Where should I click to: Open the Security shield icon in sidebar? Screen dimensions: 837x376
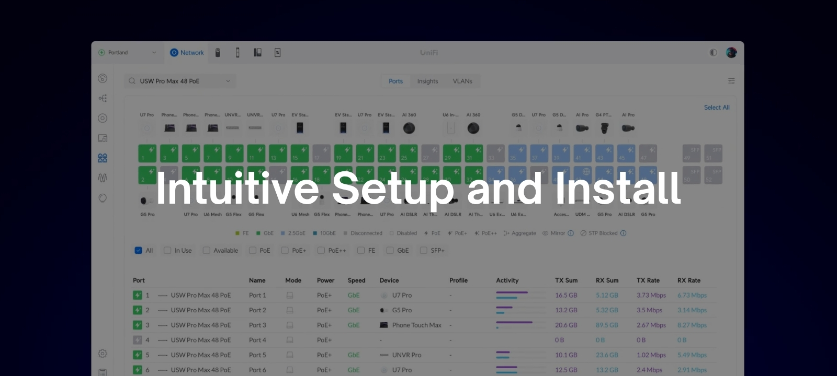(103, 198)
